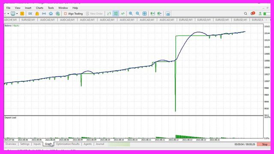Expand the leftmost toolbar dropdown arrow
Screen dimensions: 274x154
click(x=8, y=14)
